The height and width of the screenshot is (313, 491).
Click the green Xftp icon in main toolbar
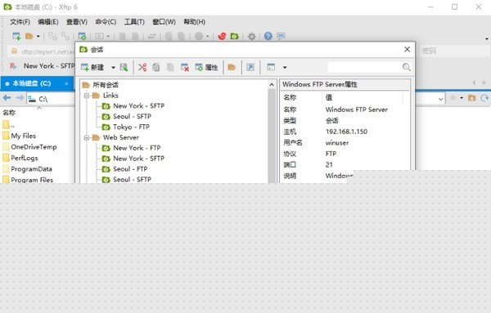click(234, 36)
